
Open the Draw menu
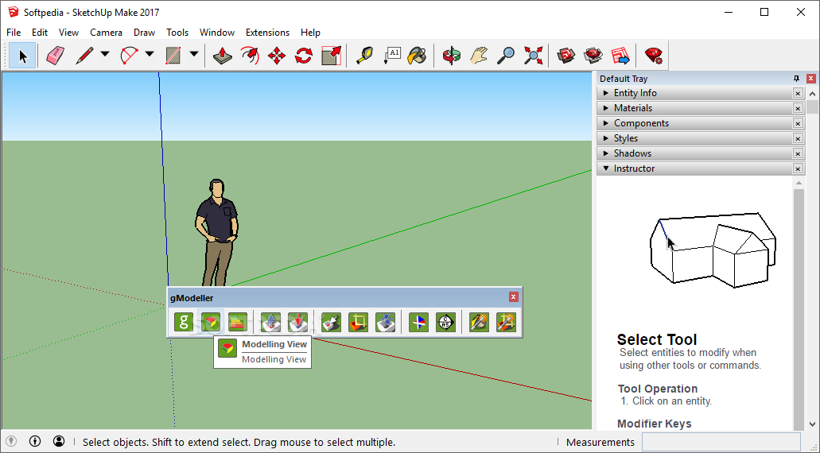click(x=144, y=33)
